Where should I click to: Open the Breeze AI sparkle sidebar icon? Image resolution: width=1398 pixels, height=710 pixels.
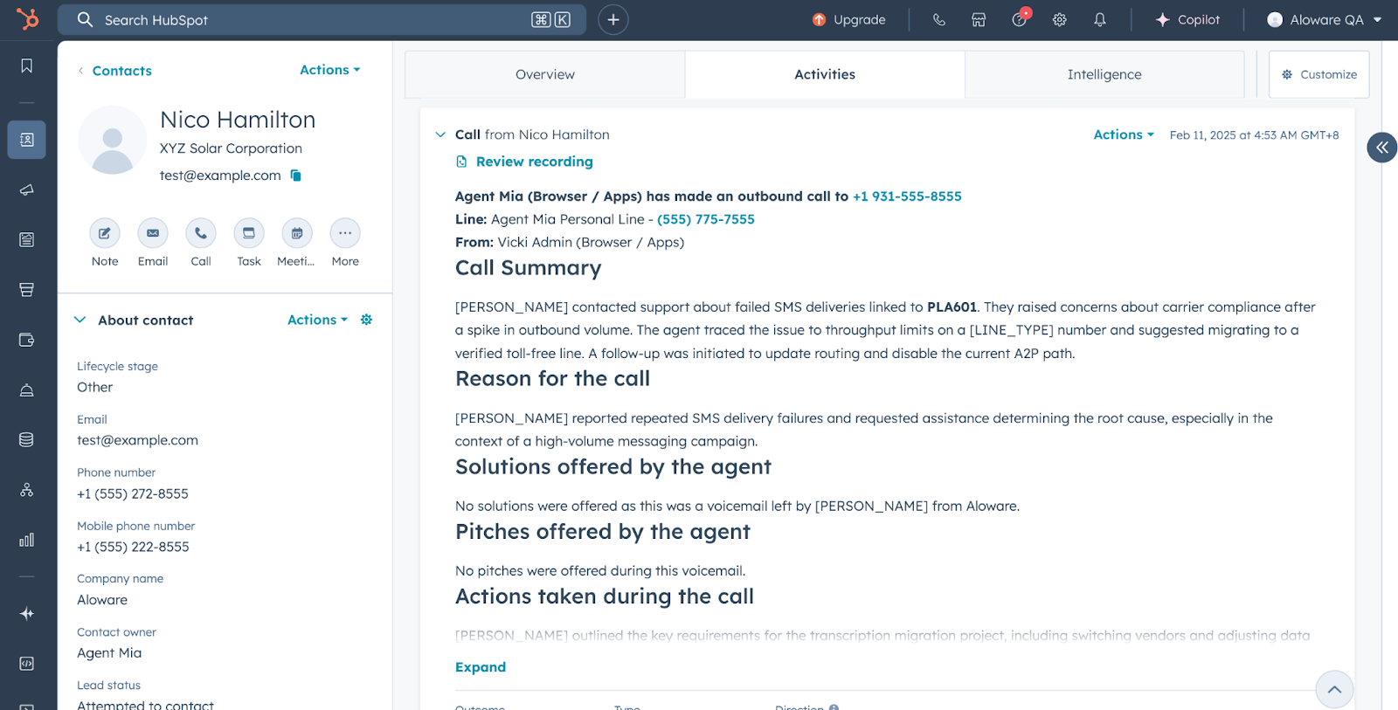point(27,613)
